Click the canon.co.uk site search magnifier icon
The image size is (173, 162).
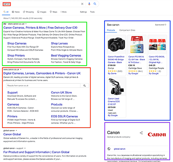tap(85, 85)
